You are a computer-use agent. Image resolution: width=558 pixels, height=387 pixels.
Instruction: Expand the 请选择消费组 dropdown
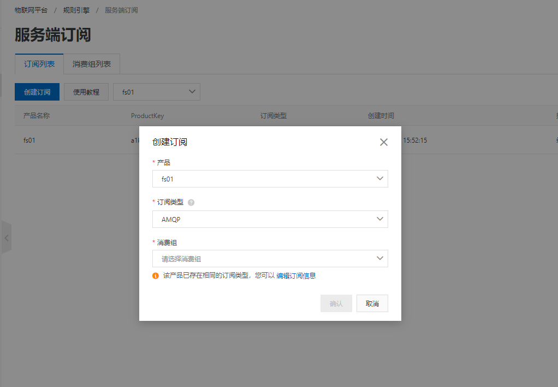270,259
